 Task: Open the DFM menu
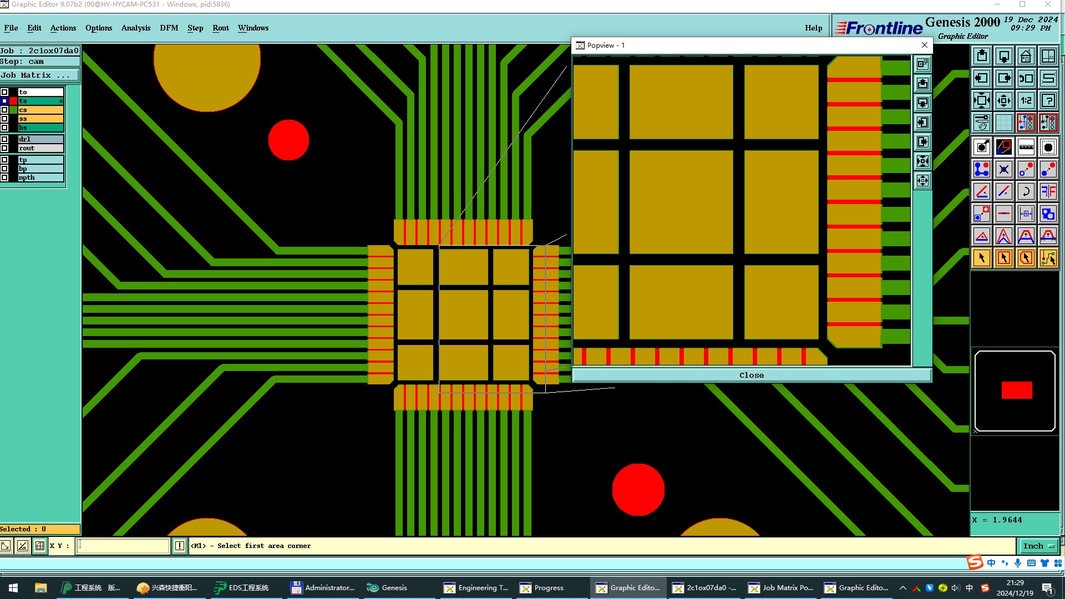(x=169, y=28)
